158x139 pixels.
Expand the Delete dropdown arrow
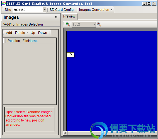(x=27, y=33)
